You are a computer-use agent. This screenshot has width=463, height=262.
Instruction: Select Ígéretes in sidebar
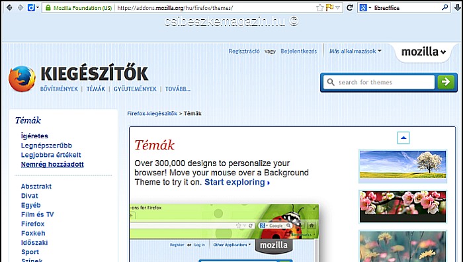tap(34, 136)
